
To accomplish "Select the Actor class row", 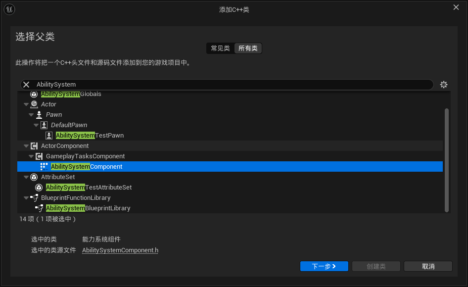I will (230, 104).
